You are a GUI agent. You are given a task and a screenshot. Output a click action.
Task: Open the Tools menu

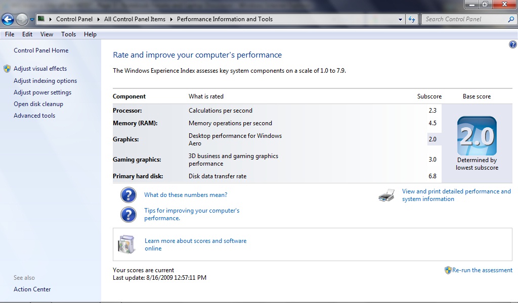(x=68, y=34)
